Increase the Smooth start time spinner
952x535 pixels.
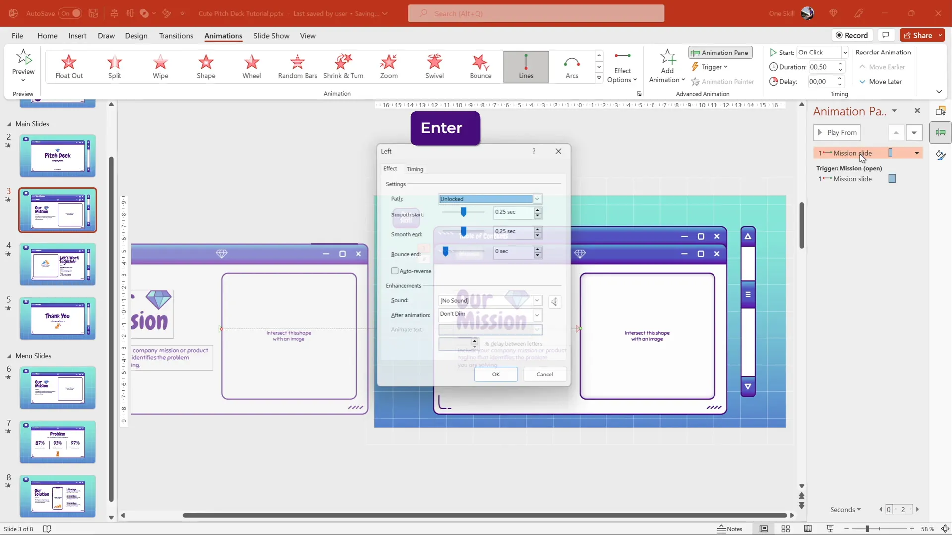(x=538, y=210)
